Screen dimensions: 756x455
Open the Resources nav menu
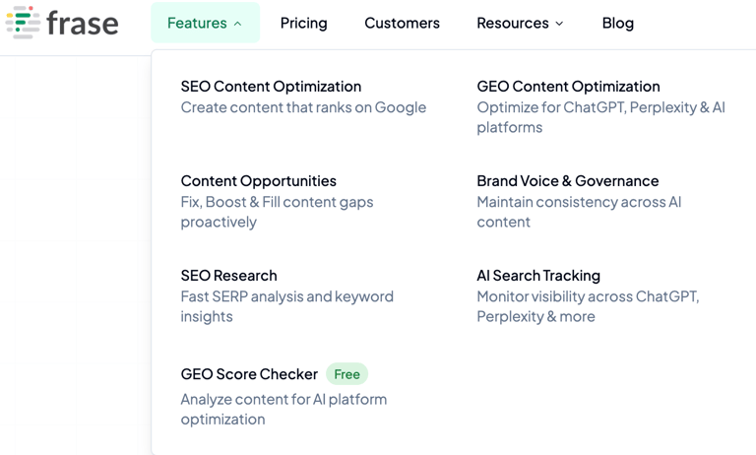(x=512, y=23)
